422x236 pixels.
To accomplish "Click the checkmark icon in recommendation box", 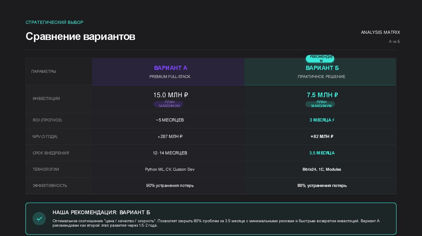I will pos(39,219).
